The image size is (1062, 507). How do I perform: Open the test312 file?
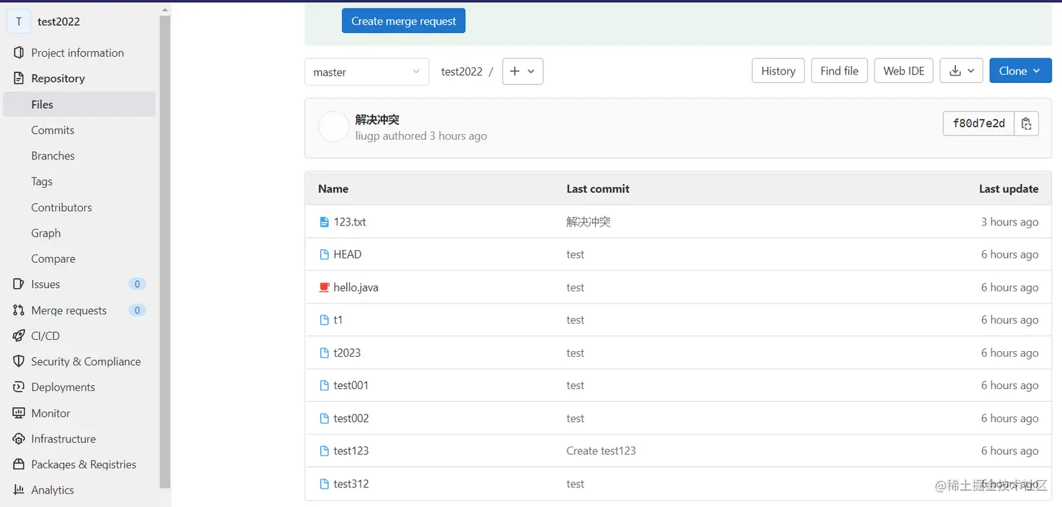click(351, 484)
